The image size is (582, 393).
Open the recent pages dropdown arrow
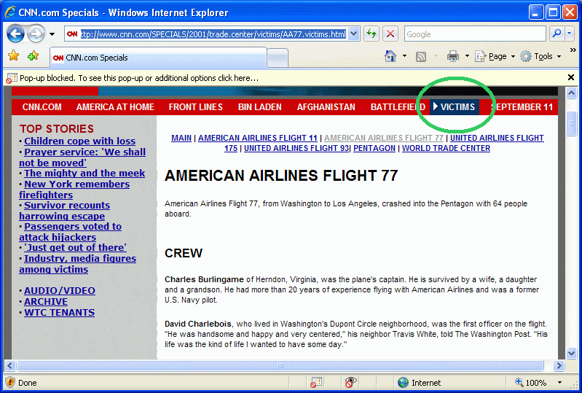point(52,34)
